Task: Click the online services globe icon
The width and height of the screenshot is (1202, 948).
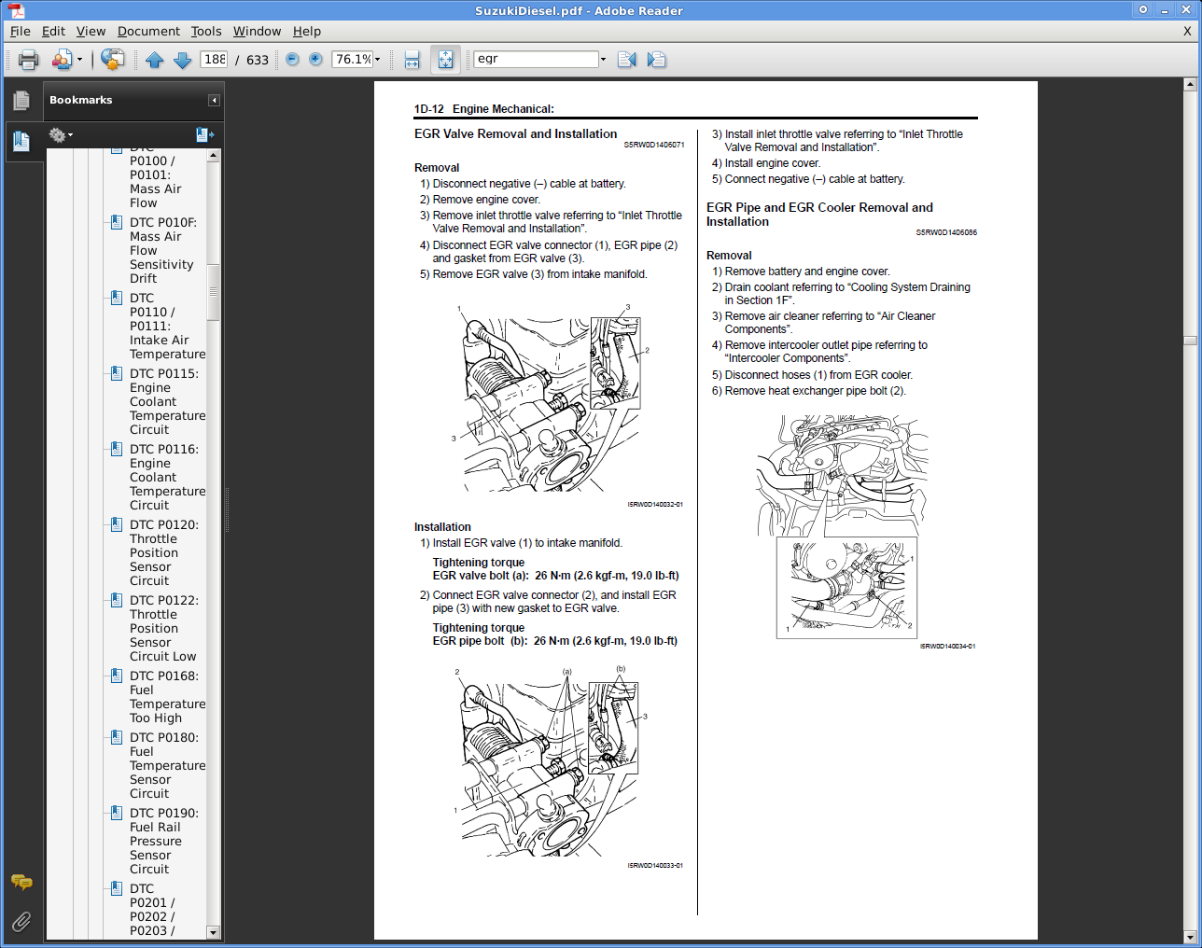Action: (112, 60)
